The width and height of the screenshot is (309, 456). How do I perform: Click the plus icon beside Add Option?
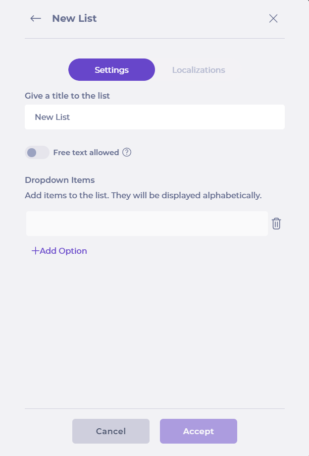[x=35, y=251]
